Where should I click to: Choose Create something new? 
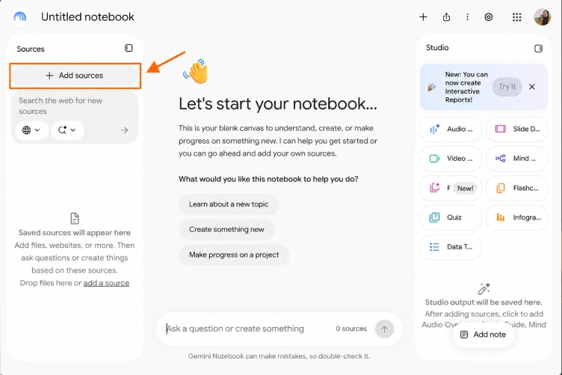tap(226, 229)
